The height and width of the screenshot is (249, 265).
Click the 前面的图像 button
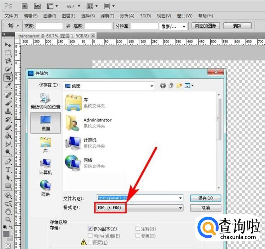coord(206,26)
